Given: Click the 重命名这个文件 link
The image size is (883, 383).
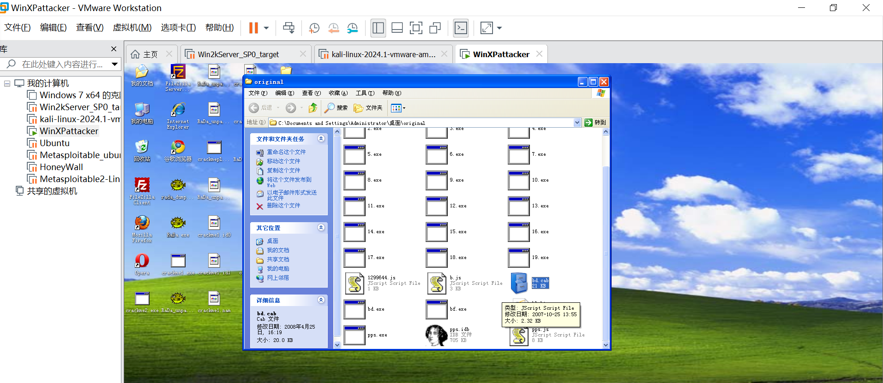Looking at the screenshot, I should (286, 152).
